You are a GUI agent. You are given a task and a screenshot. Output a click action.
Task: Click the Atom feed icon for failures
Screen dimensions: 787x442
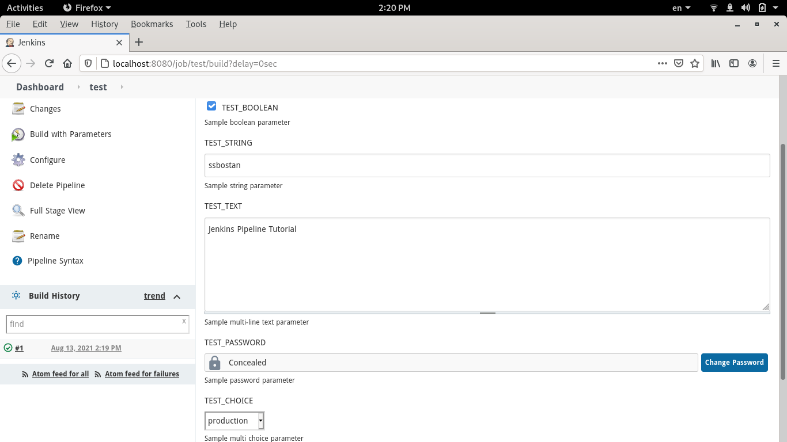coord(98,374)
